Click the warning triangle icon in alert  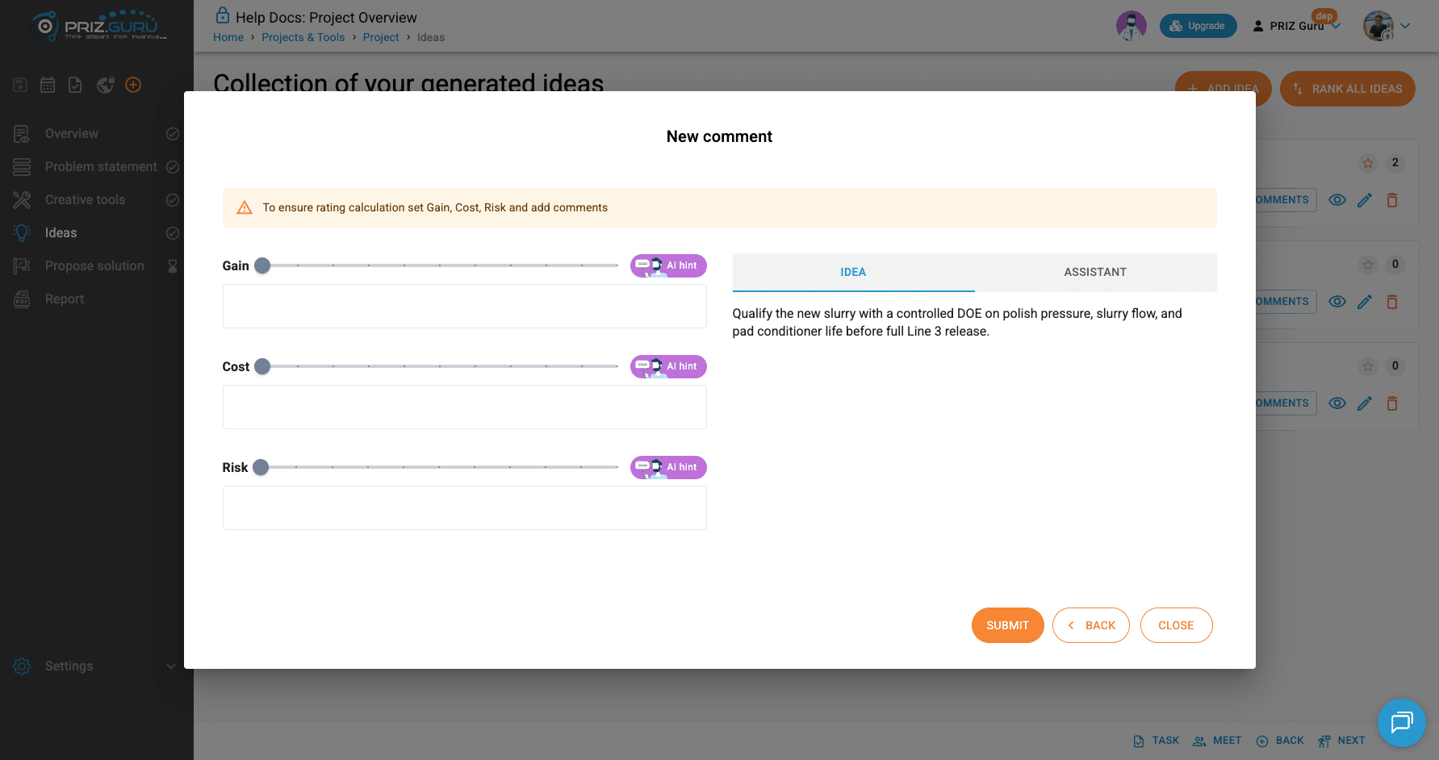[245, 208]
